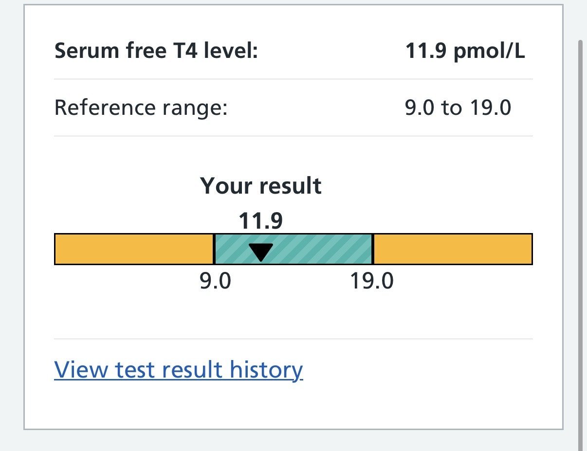Click the bold 11.9 above the bar
This screenshot has height=451, width=587.
point(260,221)
